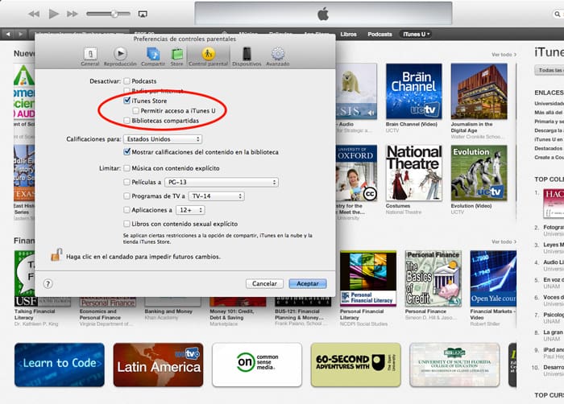Check Permitir acceso a iTunes U
The height and width of the screenshot is (404, 564).
135,111
